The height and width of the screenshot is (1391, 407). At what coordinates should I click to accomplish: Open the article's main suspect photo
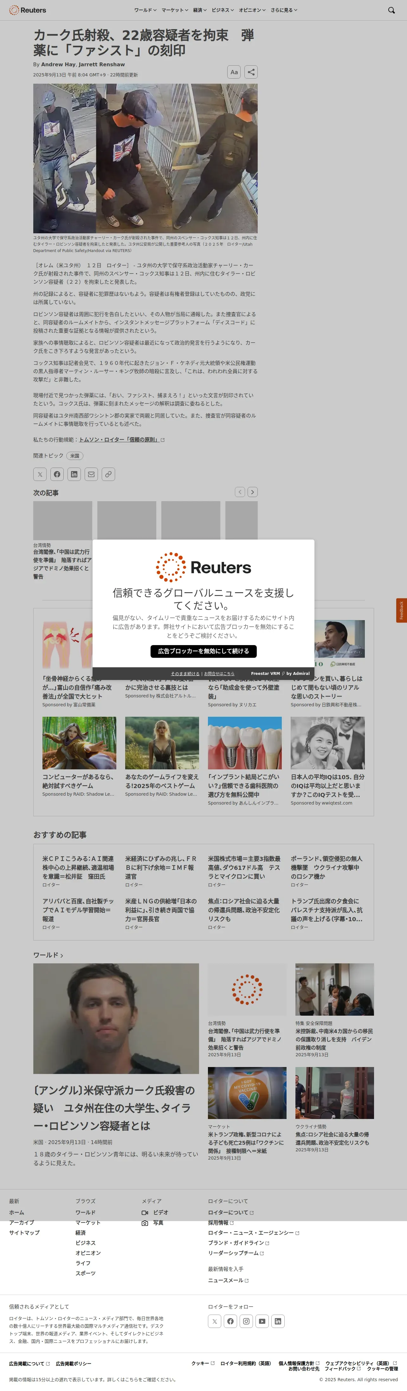click(145, 158)
